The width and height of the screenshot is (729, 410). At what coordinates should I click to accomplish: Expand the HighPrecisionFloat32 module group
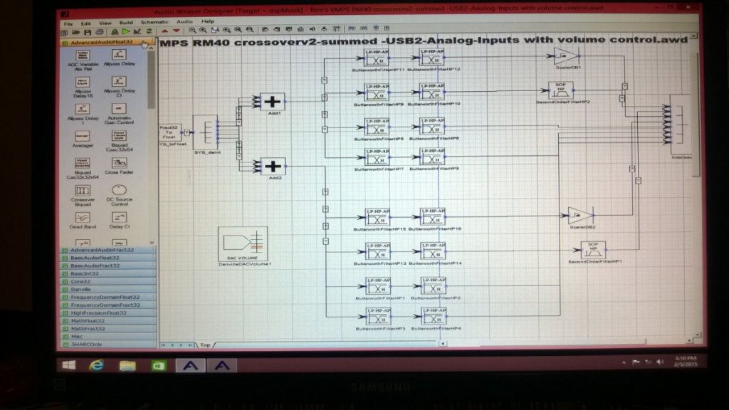click(x=108, y=313)
